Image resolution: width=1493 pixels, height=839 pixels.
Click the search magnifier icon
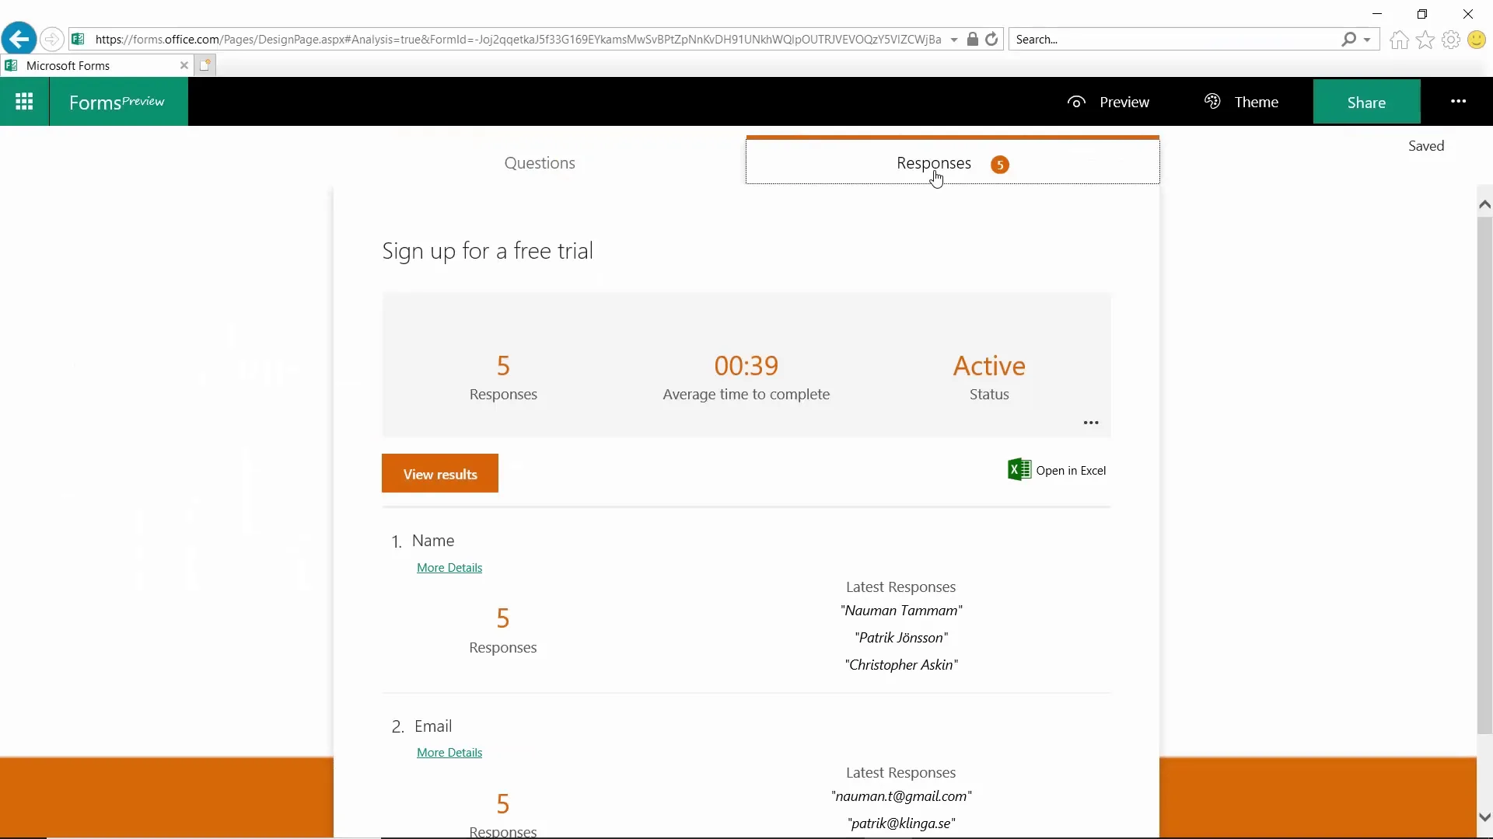click(x=1348, y=39)
